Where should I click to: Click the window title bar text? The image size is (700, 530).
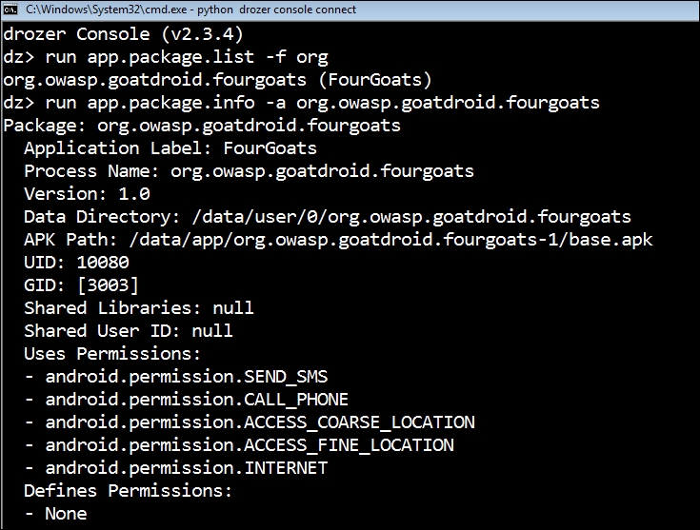point(190,10)
